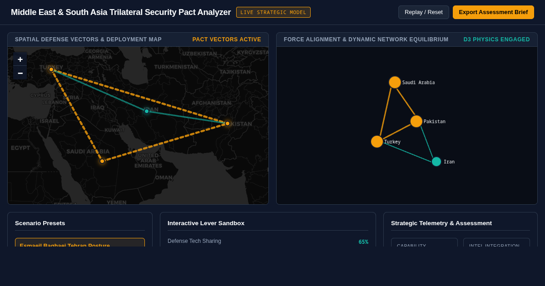Viewport: 545px width, 286px height.
Task: Click the CAPABILITY telemetry card
Action: [x=424, y=242]
